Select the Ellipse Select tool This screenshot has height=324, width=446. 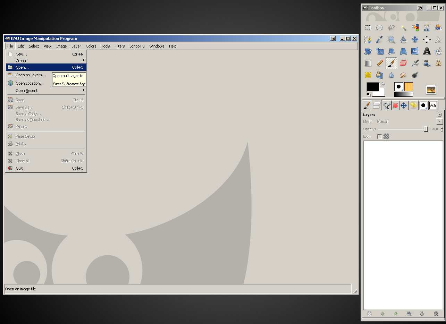click(x=380, y=28)
